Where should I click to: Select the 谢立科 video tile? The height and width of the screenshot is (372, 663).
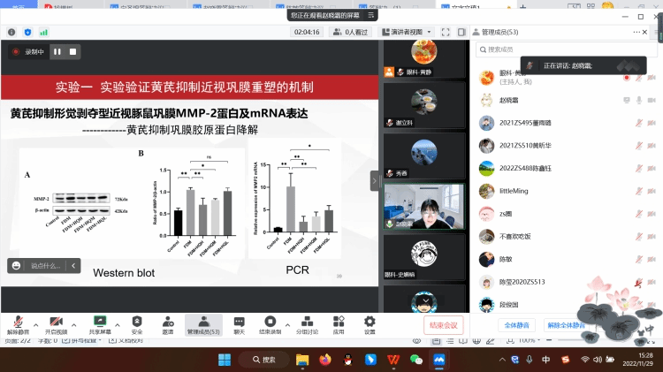(424, 105)
